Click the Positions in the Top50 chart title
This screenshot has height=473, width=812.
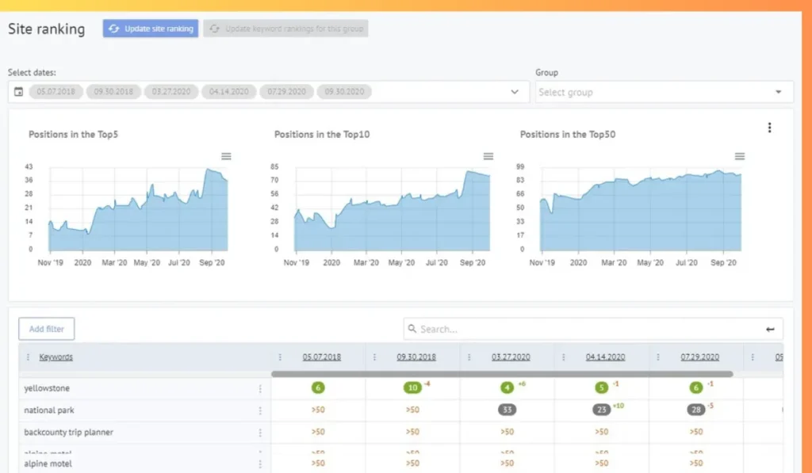coord(568,135)
